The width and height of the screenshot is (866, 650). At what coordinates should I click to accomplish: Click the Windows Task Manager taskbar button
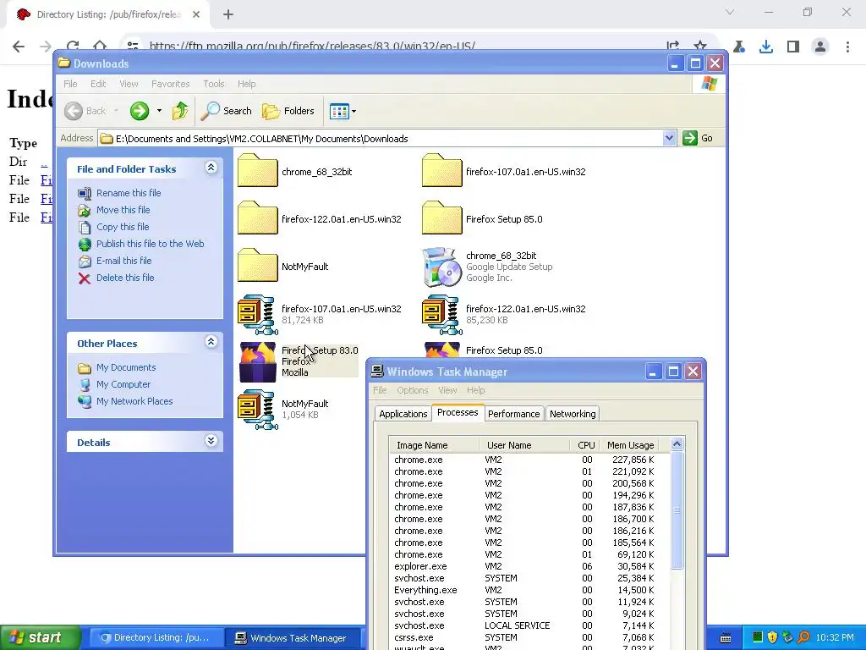point(293,638)
